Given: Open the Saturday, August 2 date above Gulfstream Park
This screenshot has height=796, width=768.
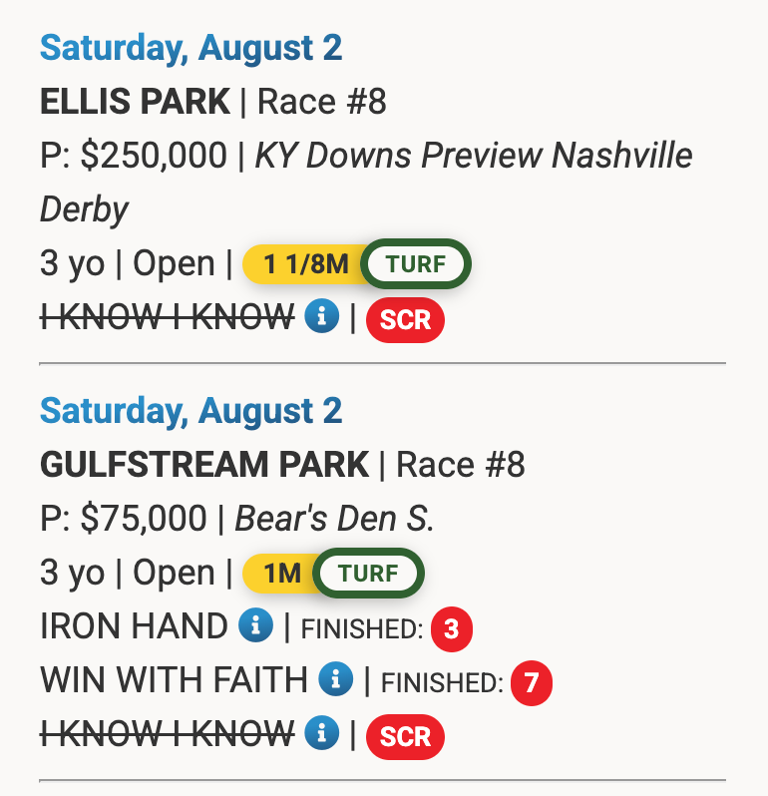Looking at the screenshot, I should 191,410.
